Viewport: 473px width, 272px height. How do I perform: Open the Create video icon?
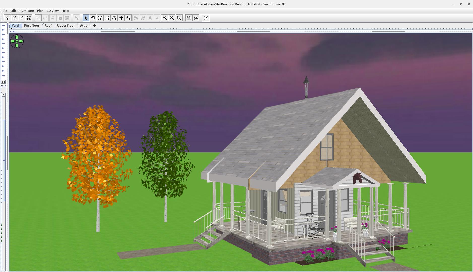point(196,18)
